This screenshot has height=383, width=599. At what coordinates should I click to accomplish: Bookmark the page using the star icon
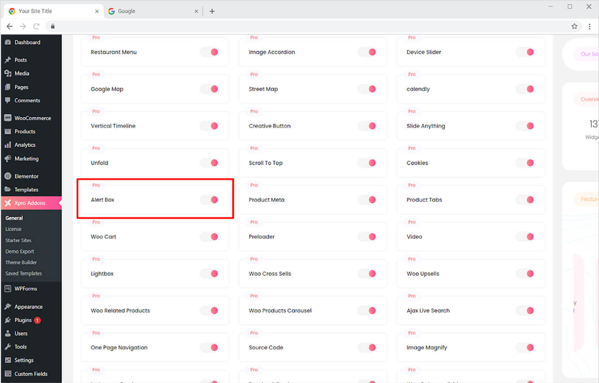click(574, 27)
